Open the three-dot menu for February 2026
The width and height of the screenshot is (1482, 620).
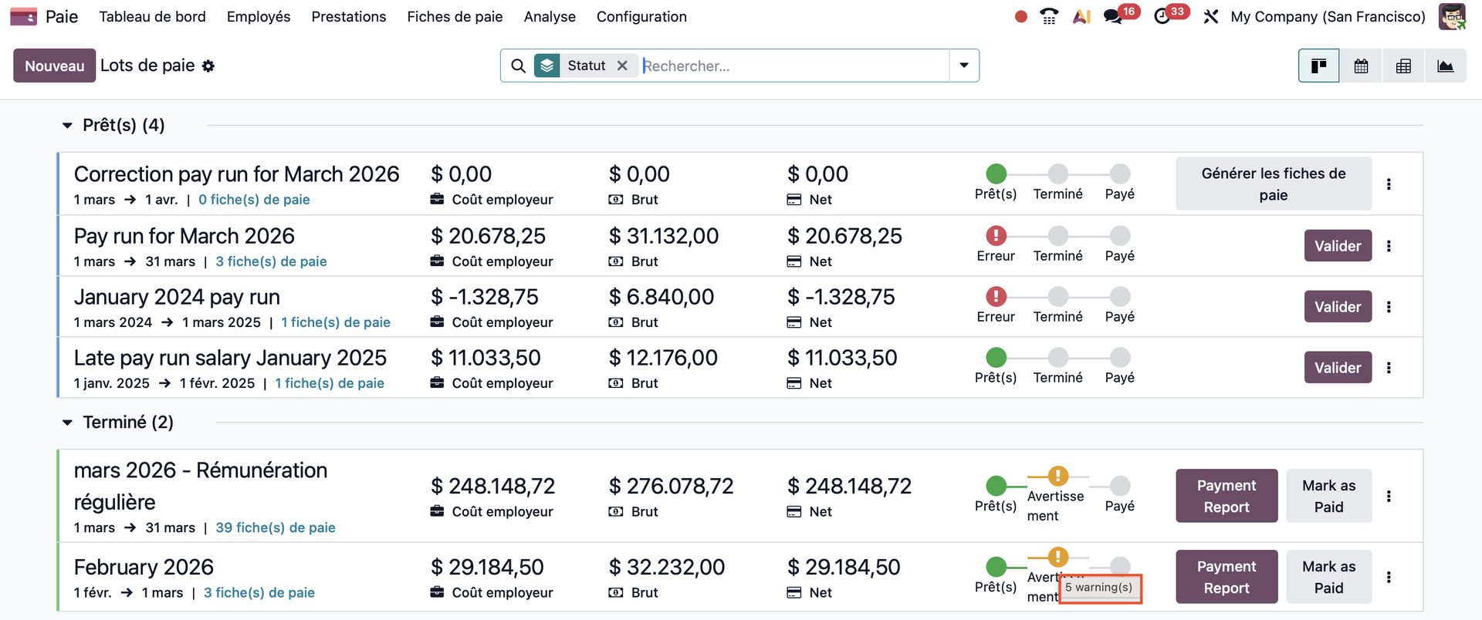(1389, 577)
